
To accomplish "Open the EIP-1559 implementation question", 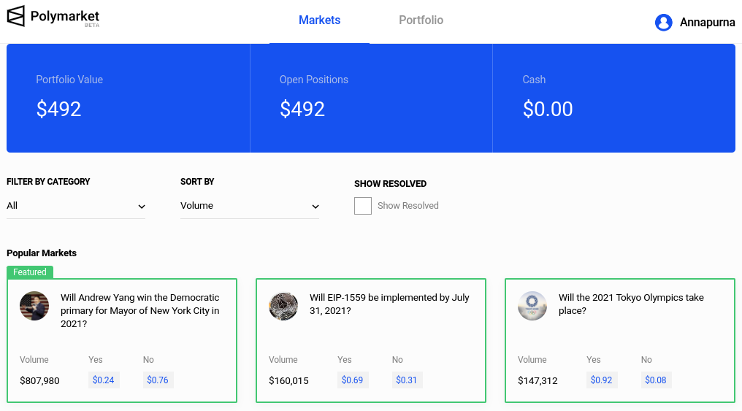I will pyautogui.click(x=389, y=304).
